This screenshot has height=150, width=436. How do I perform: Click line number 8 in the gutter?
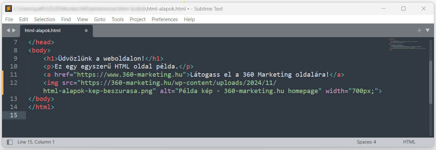pos(15,50)
